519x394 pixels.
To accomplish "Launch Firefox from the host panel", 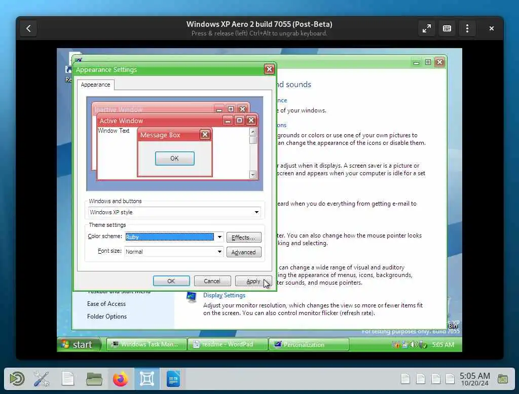I will coord(121,379).
